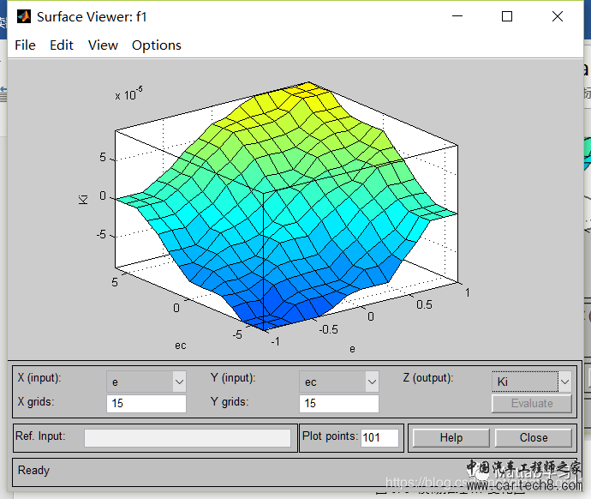The width and height of the screenshot is (591, 499).
Task: Click the ec axis label under the plot
Action: 181,346
